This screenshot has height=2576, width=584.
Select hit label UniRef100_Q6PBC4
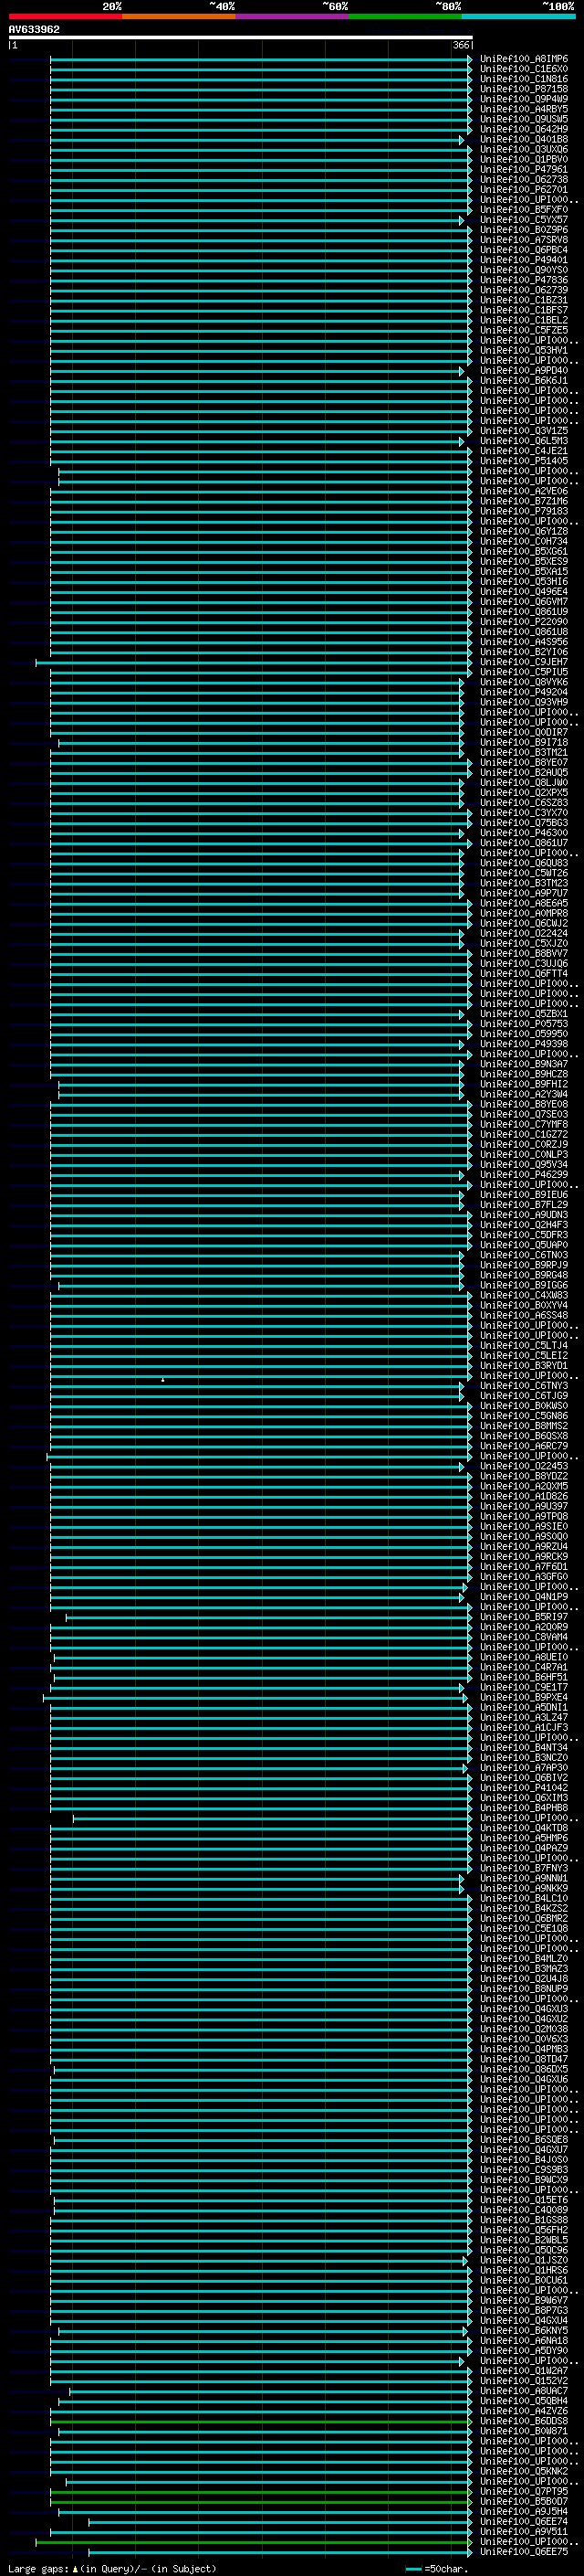(524, 249)
